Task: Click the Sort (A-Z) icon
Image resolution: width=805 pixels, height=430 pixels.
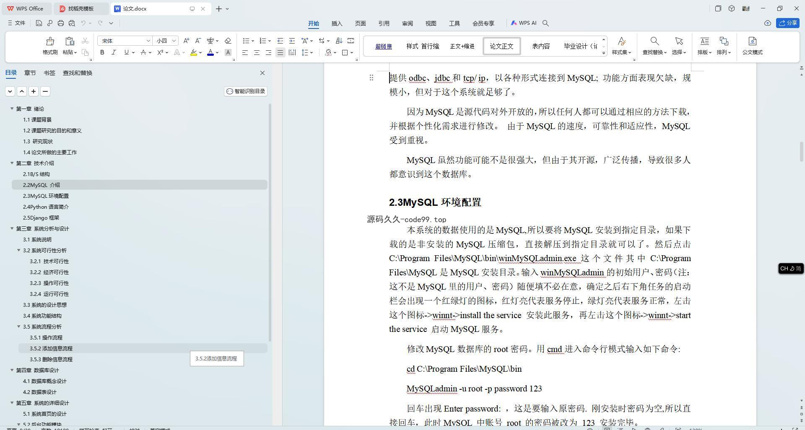Action: click(x=339, y=41)
